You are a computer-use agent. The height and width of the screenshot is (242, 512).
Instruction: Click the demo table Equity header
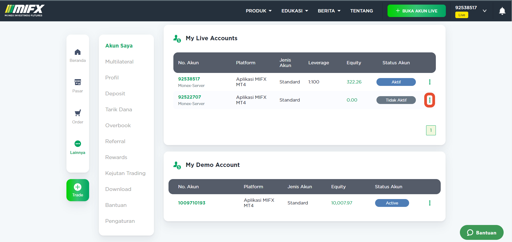[x=338, y=187]
